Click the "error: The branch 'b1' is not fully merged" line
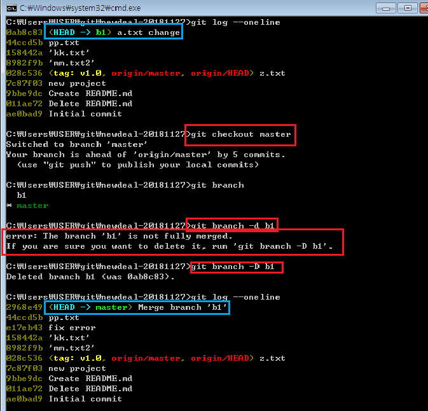The image size is (428, 411). (120, 236)
